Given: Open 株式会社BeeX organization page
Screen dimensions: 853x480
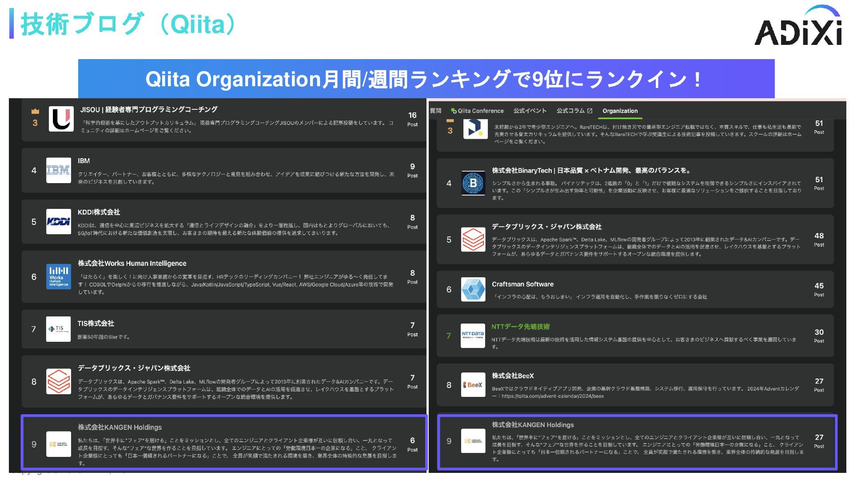Looking at the screenshot, I should [513, 376].
